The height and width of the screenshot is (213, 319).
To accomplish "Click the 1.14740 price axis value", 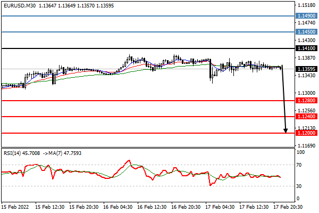I will click(x=306, y=22).
